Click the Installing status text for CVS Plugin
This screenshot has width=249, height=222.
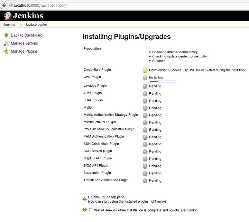(x=156, y=77)
